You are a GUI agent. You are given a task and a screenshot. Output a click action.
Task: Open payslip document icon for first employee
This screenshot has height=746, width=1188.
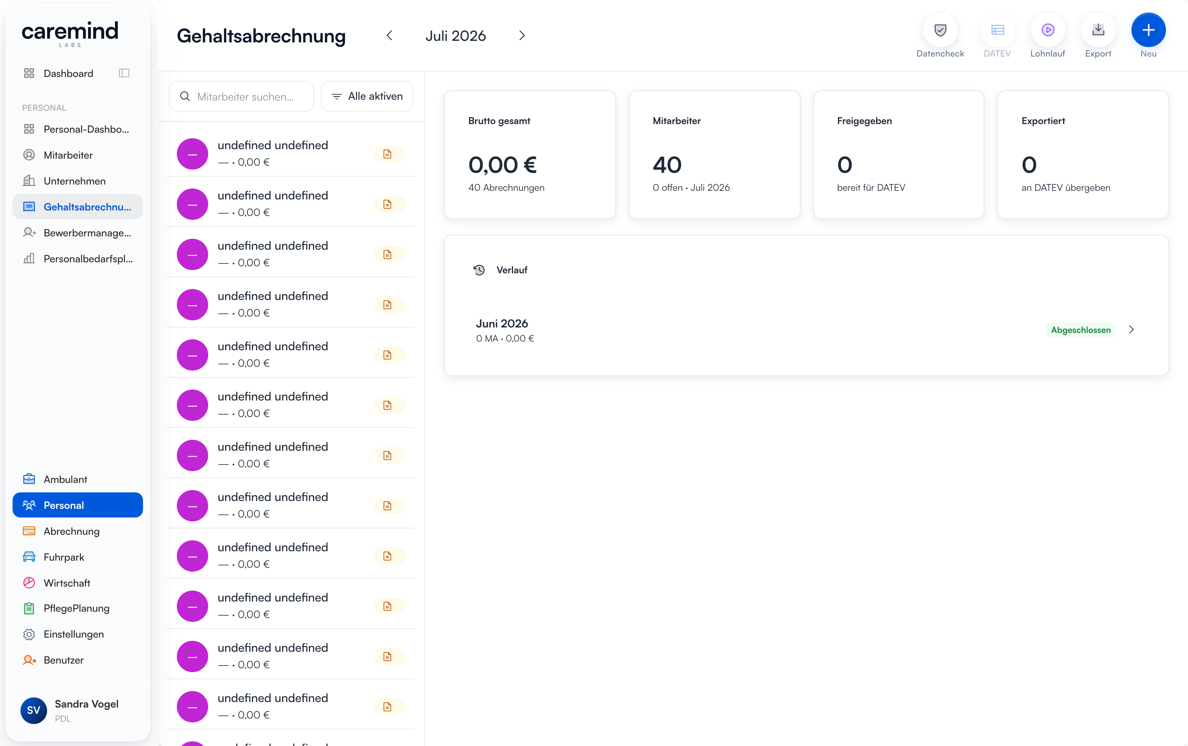click(x=388, y=154)
